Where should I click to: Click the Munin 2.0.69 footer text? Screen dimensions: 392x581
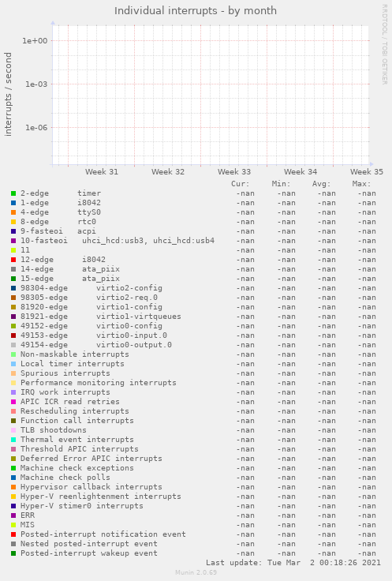(196, 572)
